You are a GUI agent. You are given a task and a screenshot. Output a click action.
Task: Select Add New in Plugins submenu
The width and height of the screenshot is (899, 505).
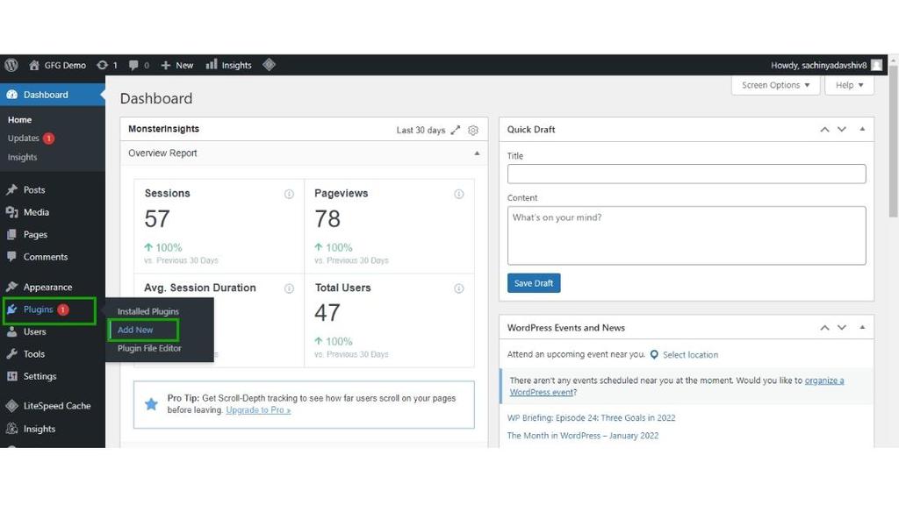(x=135, y=330)
